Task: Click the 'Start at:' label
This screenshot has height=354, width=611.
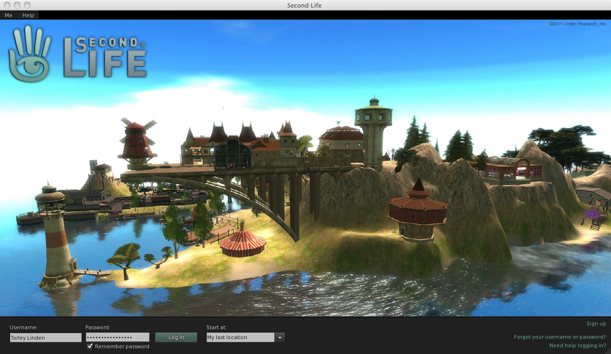Action: 216,327
